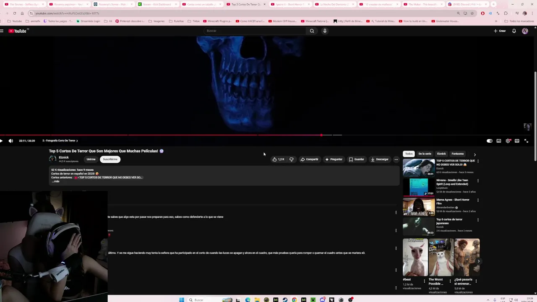The height and width of the screenshot is (302, 537).
Task: Open options for comment about 'la señora'
Action: (396, 248)
